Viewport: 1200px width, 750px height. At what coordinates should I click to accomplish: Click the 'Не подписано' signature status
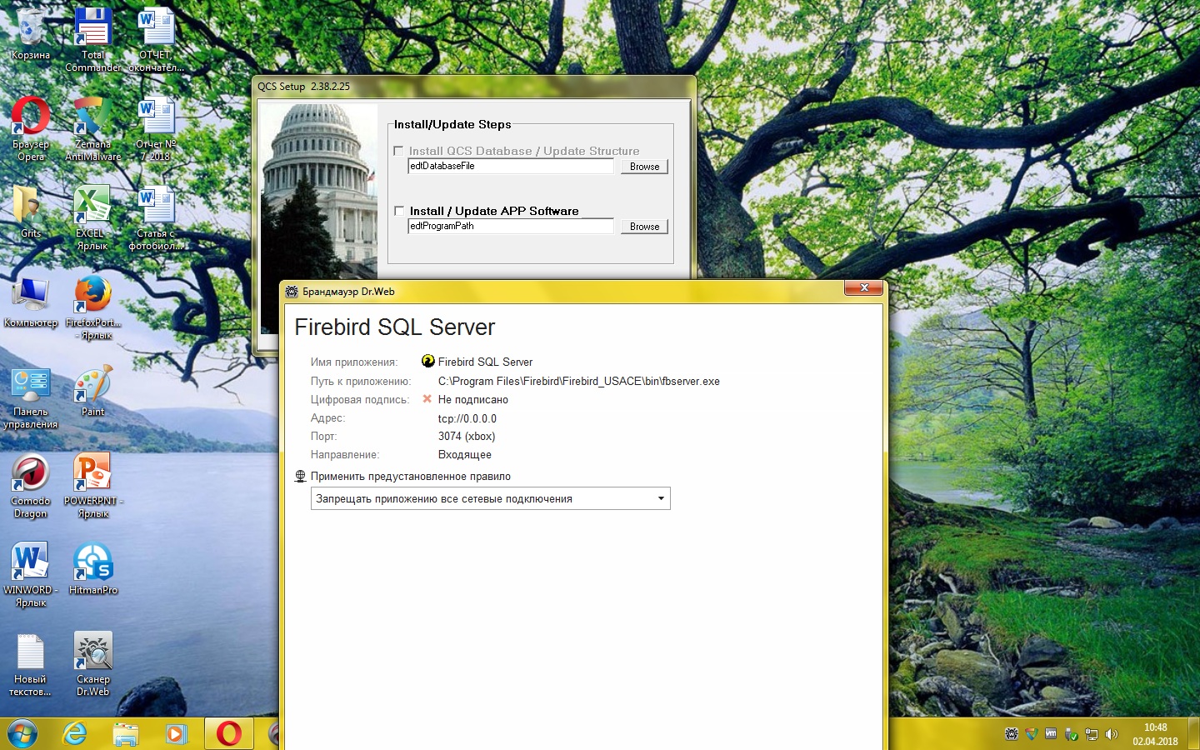[473, 400]
